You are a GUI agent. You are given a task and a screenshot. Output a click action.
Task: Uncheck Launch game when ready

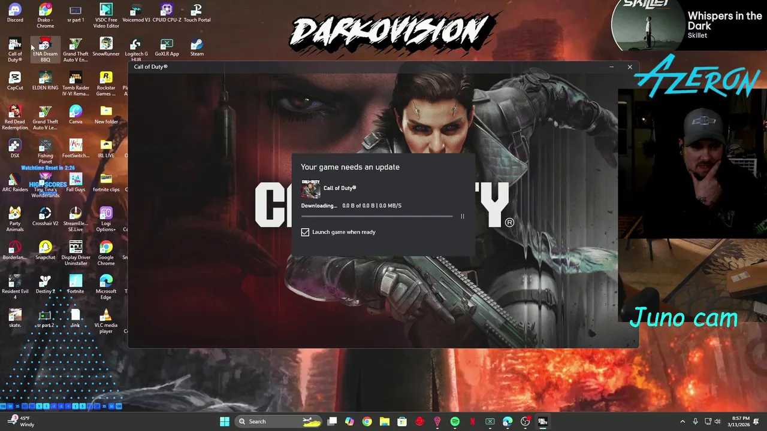pyautogui.click(x=305, y=232)
